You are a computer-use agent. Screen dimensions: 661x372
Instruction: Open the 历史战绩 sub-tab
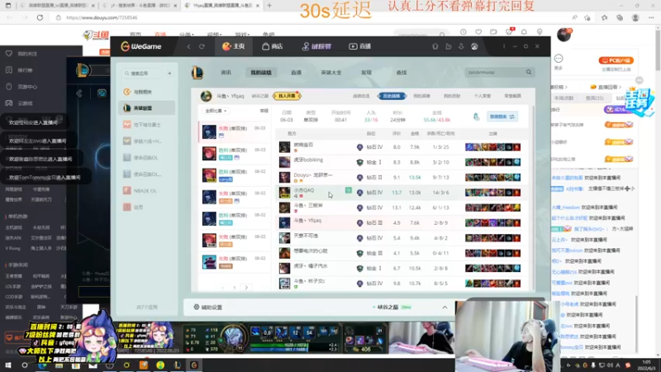[x=392, y=96]
